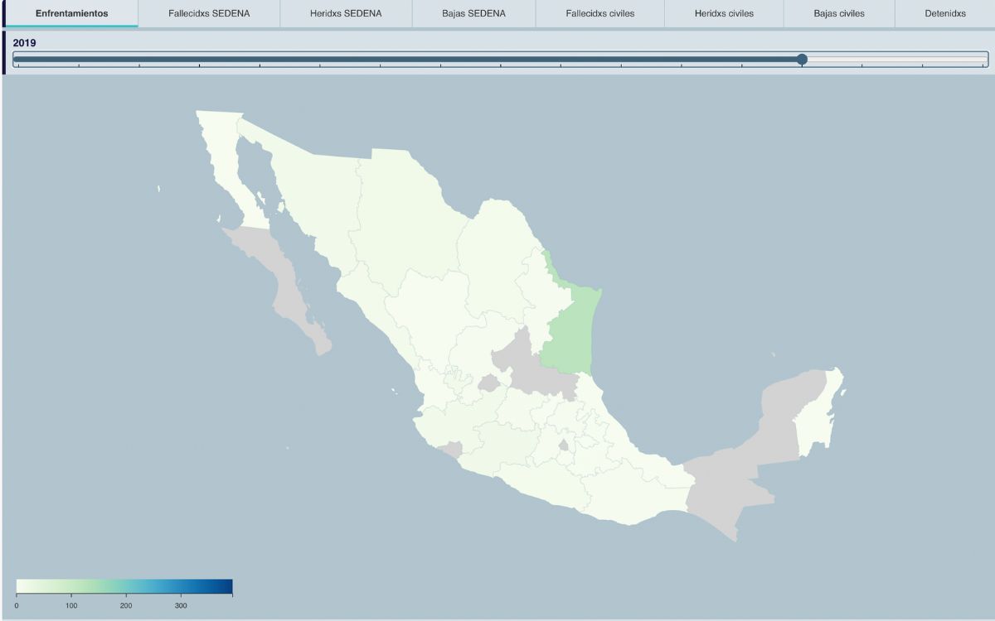Switch to the Fallecidxs SEDENA tab
Image resolution: width=995 pixels, height=621 pixels.
[209, 13]
